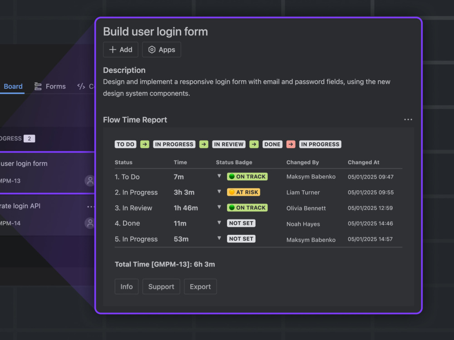The image size is (454, 340).
Task: Expand status badge dropdown for In Review row
Action: pyautogui.click(x=219, y=207)
